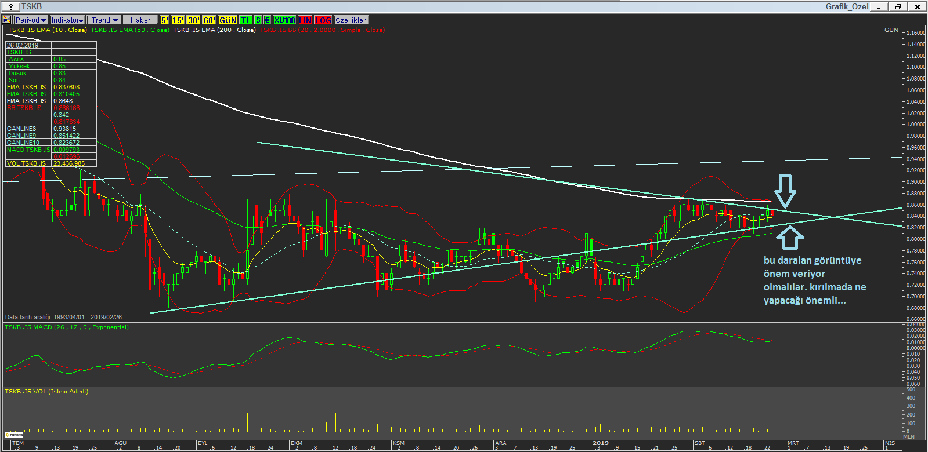The width and height of the screenshot is (928, 452).
Task: Close the Grafik_Ozel window
Action: click(x=918, y=7)
